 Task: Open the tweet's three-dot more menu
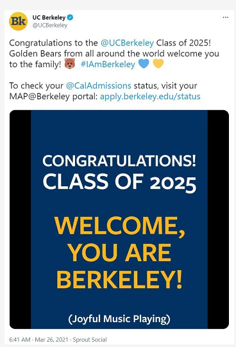[x=226, y=17]
